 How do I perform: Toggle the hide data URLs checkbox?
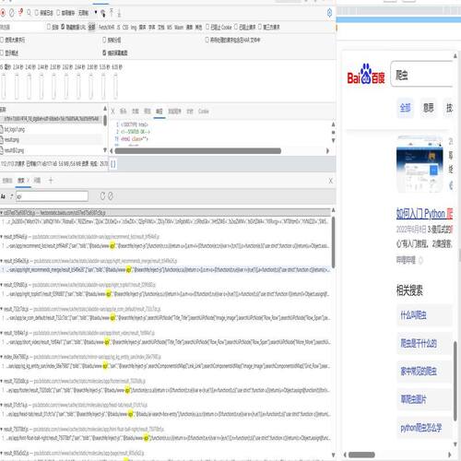pyautogui.click(x=63, y=27)
